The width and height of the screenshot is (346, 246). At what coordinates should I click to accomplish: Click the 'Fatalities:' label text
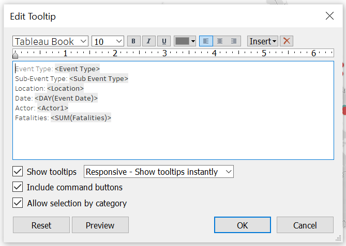tap(32, 118)
